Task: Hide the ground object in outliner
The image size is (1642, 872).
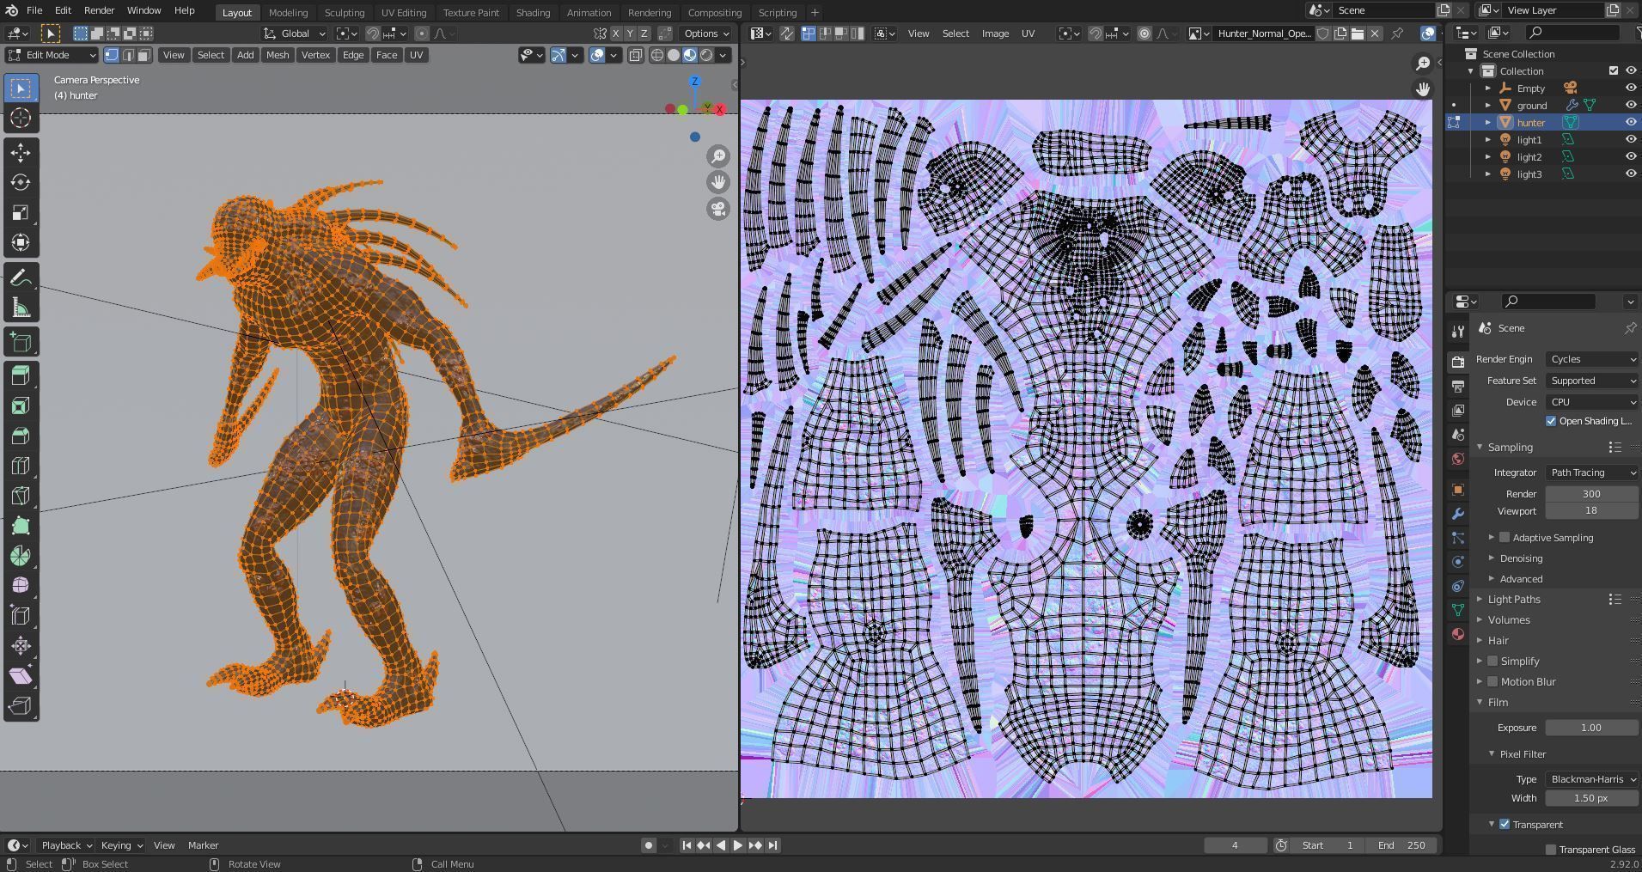Action: (x=1630, y=106)
